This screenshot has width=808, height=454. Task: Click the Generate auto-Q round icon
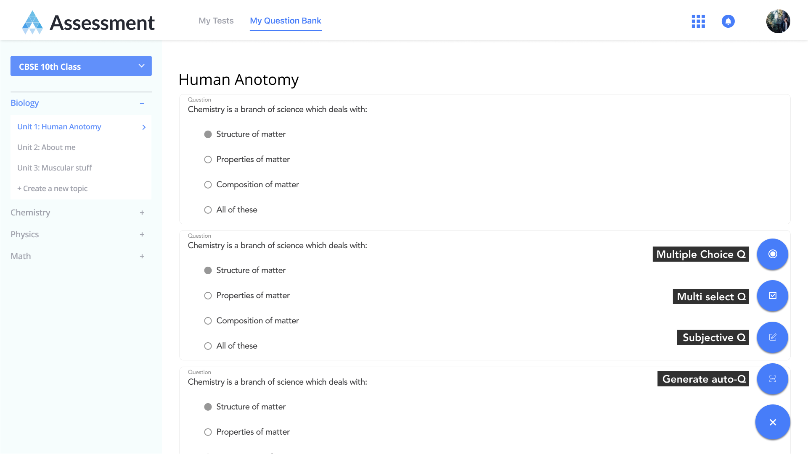772,379
